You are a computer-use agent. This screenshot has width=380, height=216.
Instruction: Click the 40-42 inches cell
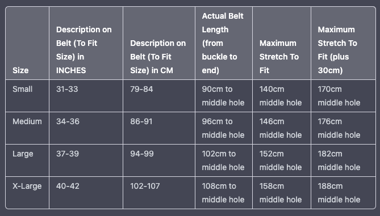click(x=86, y=193)
